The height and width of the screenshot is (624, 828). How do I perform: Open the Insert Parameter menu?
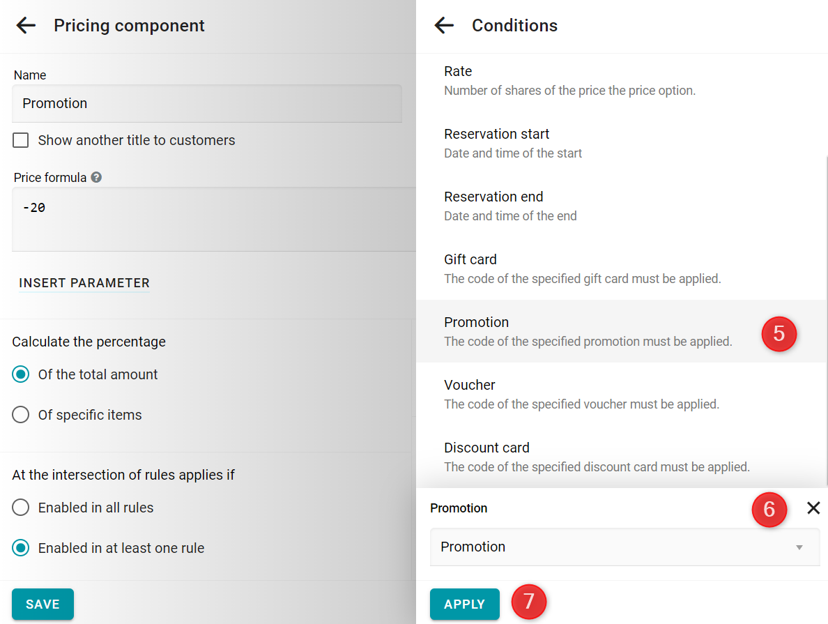click(84, 283)
